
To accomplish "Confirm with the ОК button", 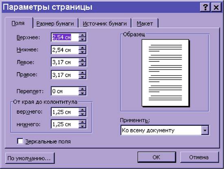I will point(156,157).
